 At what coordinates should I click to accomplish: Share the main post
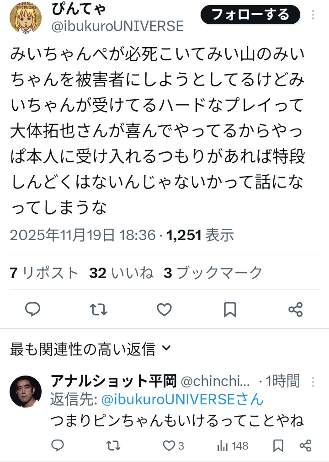pyautogui.click(x=296, y=310)
